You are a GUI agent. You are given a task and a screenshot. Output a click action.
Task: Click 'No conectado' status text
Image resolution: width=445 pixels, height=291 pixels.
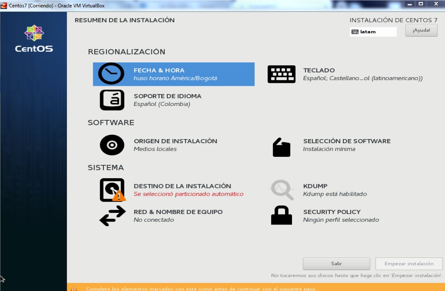click(x=153, y=220)
